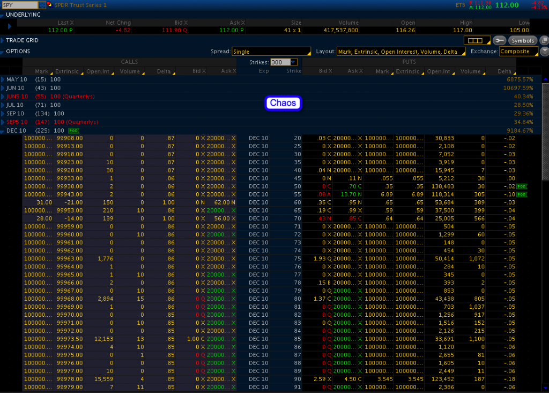
Task: Click the wrench settings icon beside Symbols
Action: click(x=499, y=41)
